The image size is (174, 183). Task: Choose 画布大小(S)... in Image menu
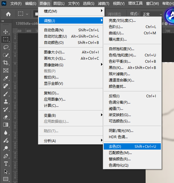[71, 58]
